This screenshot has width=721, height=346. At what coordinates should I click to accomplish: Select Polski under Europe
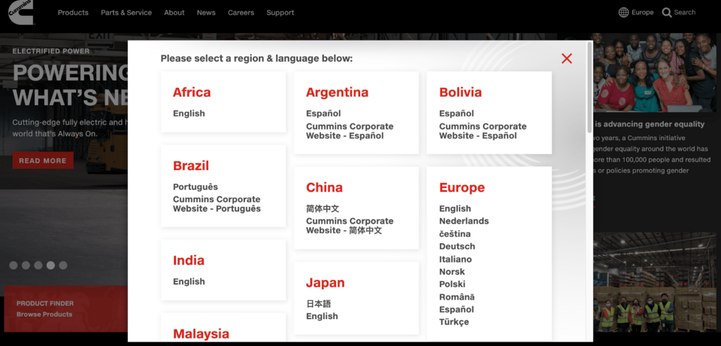click(x=452, y=284)
